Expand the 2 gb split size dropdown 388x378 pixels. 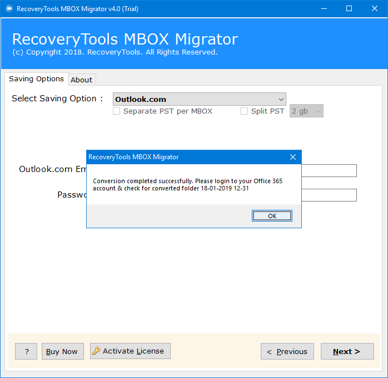306,111
